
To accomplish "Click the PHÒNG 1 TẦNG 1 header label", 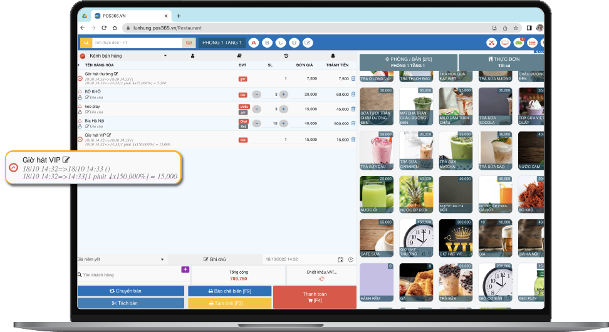I will (222, 43).
